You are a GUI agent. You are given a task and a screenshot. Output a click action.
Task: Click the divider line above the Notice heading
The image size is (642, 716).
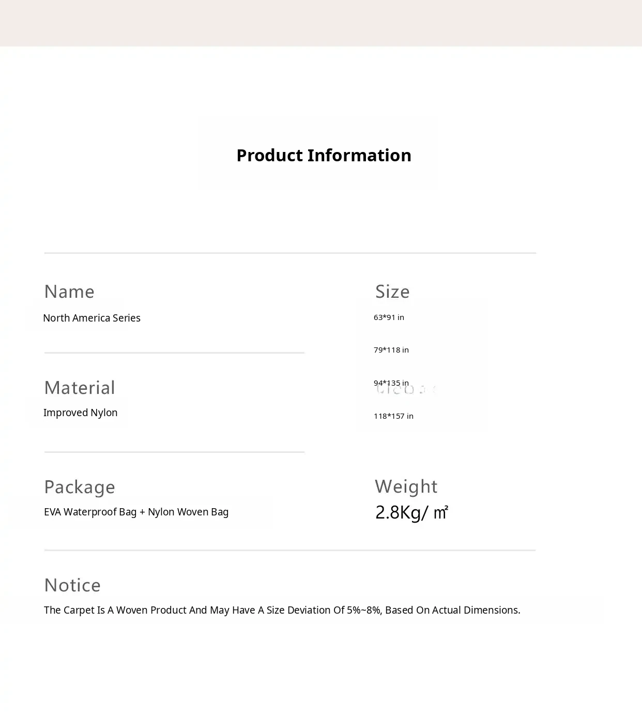[289, 551]
